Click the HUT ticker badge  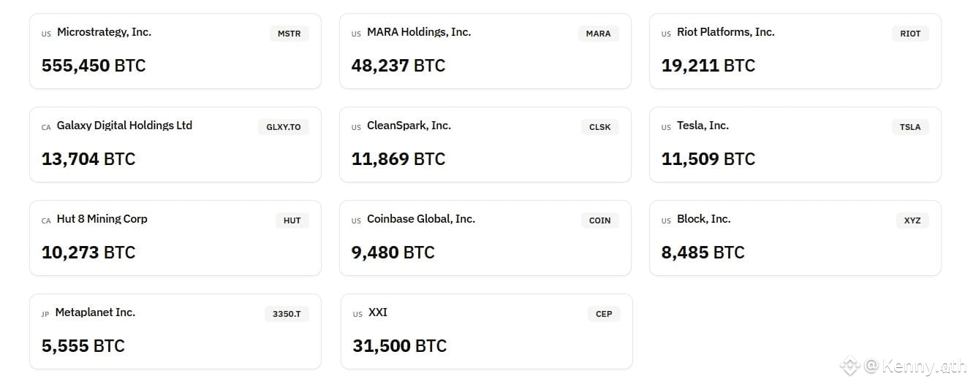point(292,220)
